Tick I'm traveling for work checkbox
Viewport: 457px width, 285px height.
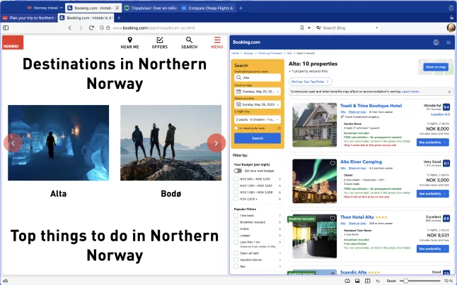[x=236, y=128]
